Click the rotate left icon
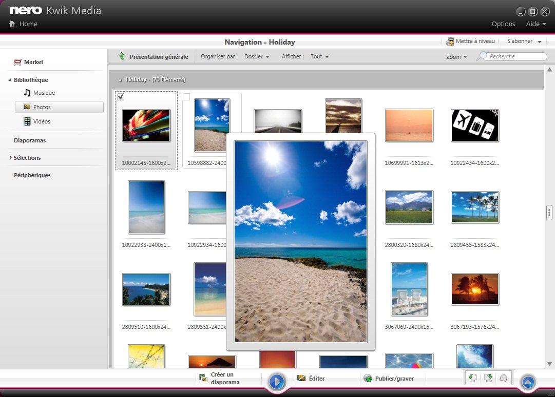The image size is (555, 397). click(x=472, y=378)
